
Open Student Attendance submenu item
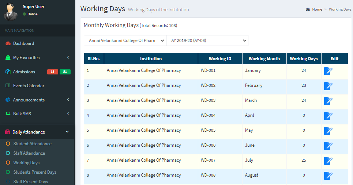[x=33, y=144]
